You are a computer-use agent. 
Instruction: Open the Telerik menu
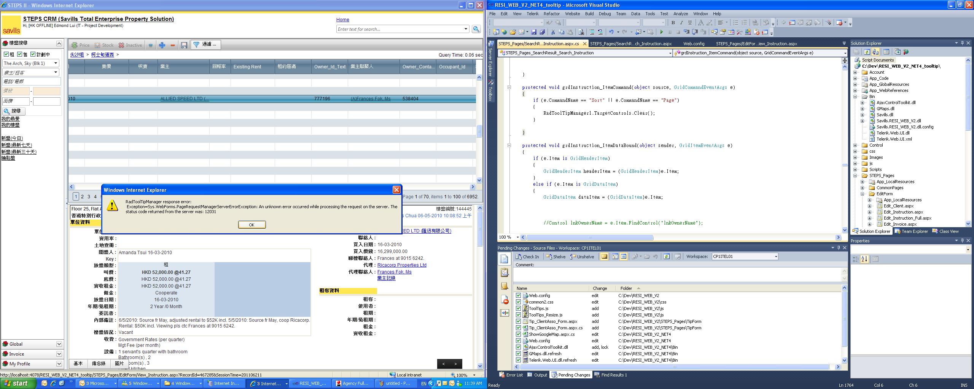point(532,14)
